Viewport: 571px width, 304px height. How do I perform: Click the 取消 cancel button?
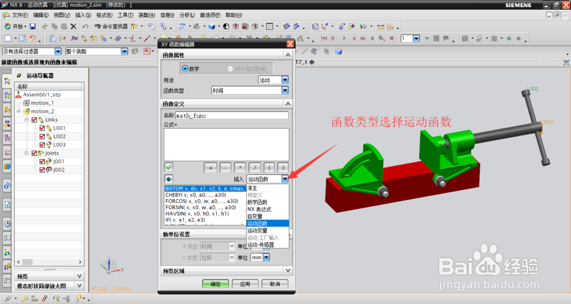coord(275,283)
